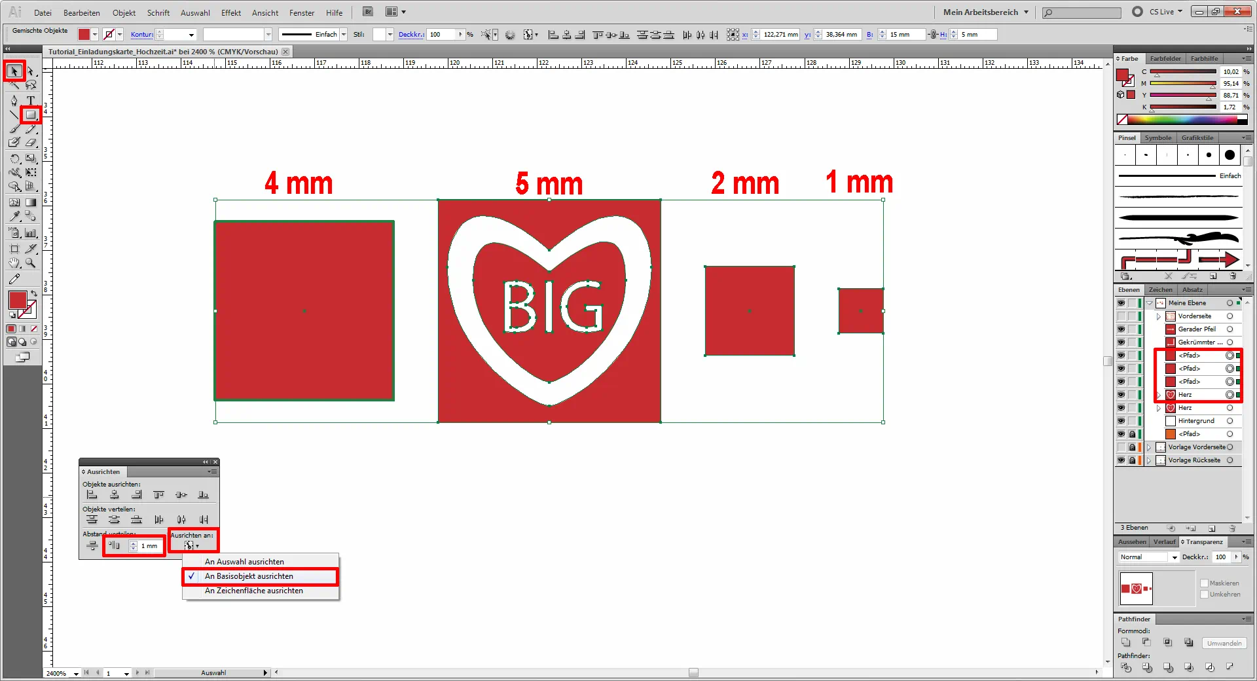Pick the Type tool (T)
Image resolution: width=1257 pixels, height=681 pixels.
[x=30, y=100]
